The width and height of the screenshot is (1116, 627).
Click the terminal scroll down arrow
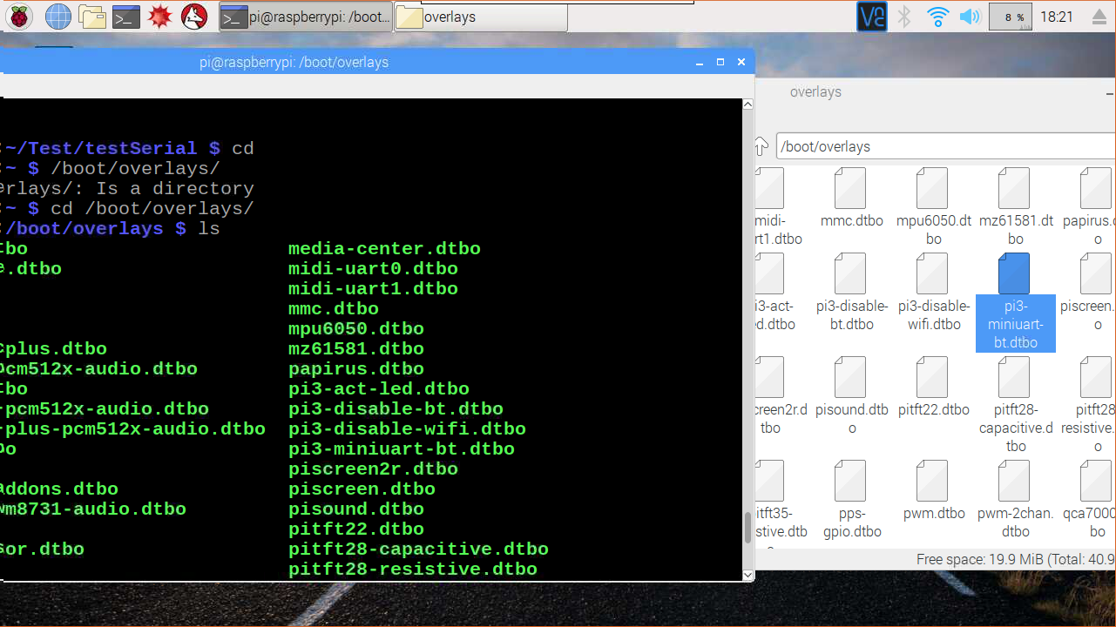[747, 575]
